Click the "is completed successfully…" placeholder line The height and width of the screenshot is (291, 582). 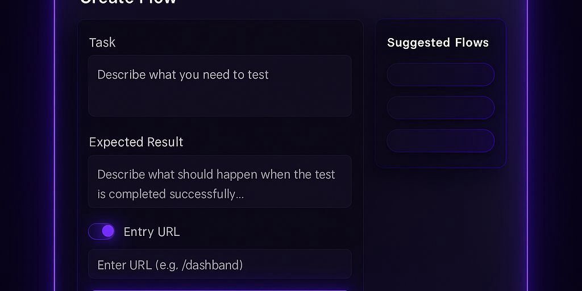pyautogui.click(x=171, y=194)
